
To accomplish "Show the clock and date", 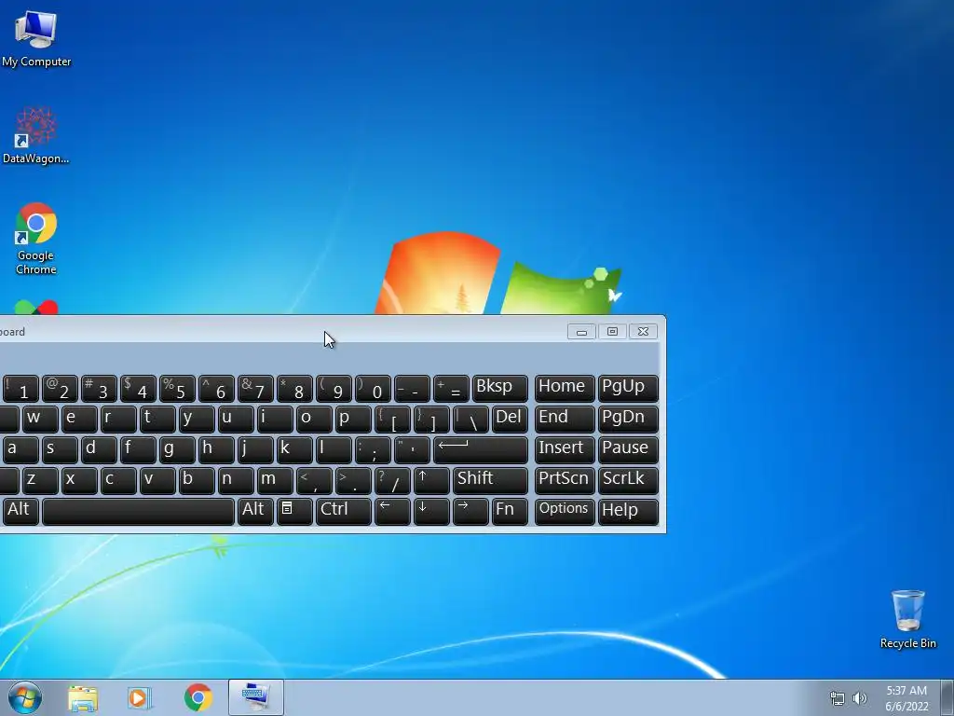I will 906,698.
